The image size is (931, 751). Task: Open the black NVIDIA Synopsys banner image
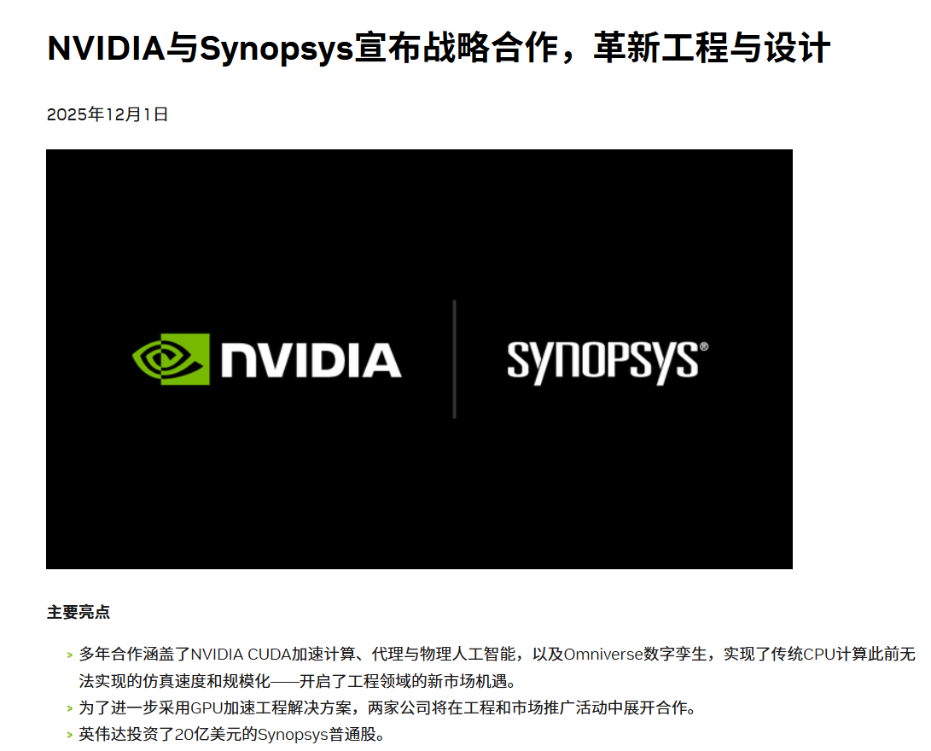[419, 359]
